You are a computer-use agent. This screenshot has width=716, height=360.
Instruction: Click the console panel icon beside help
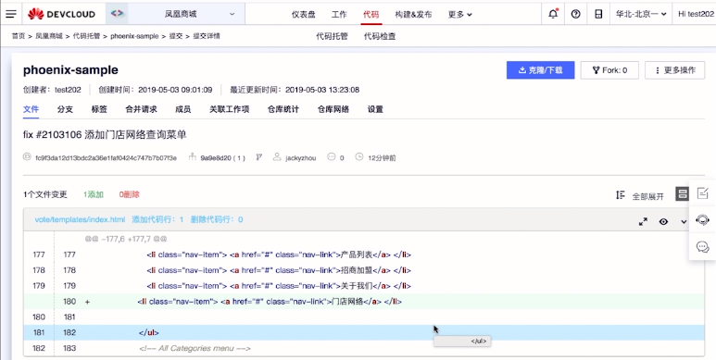(x=598, y=14)
